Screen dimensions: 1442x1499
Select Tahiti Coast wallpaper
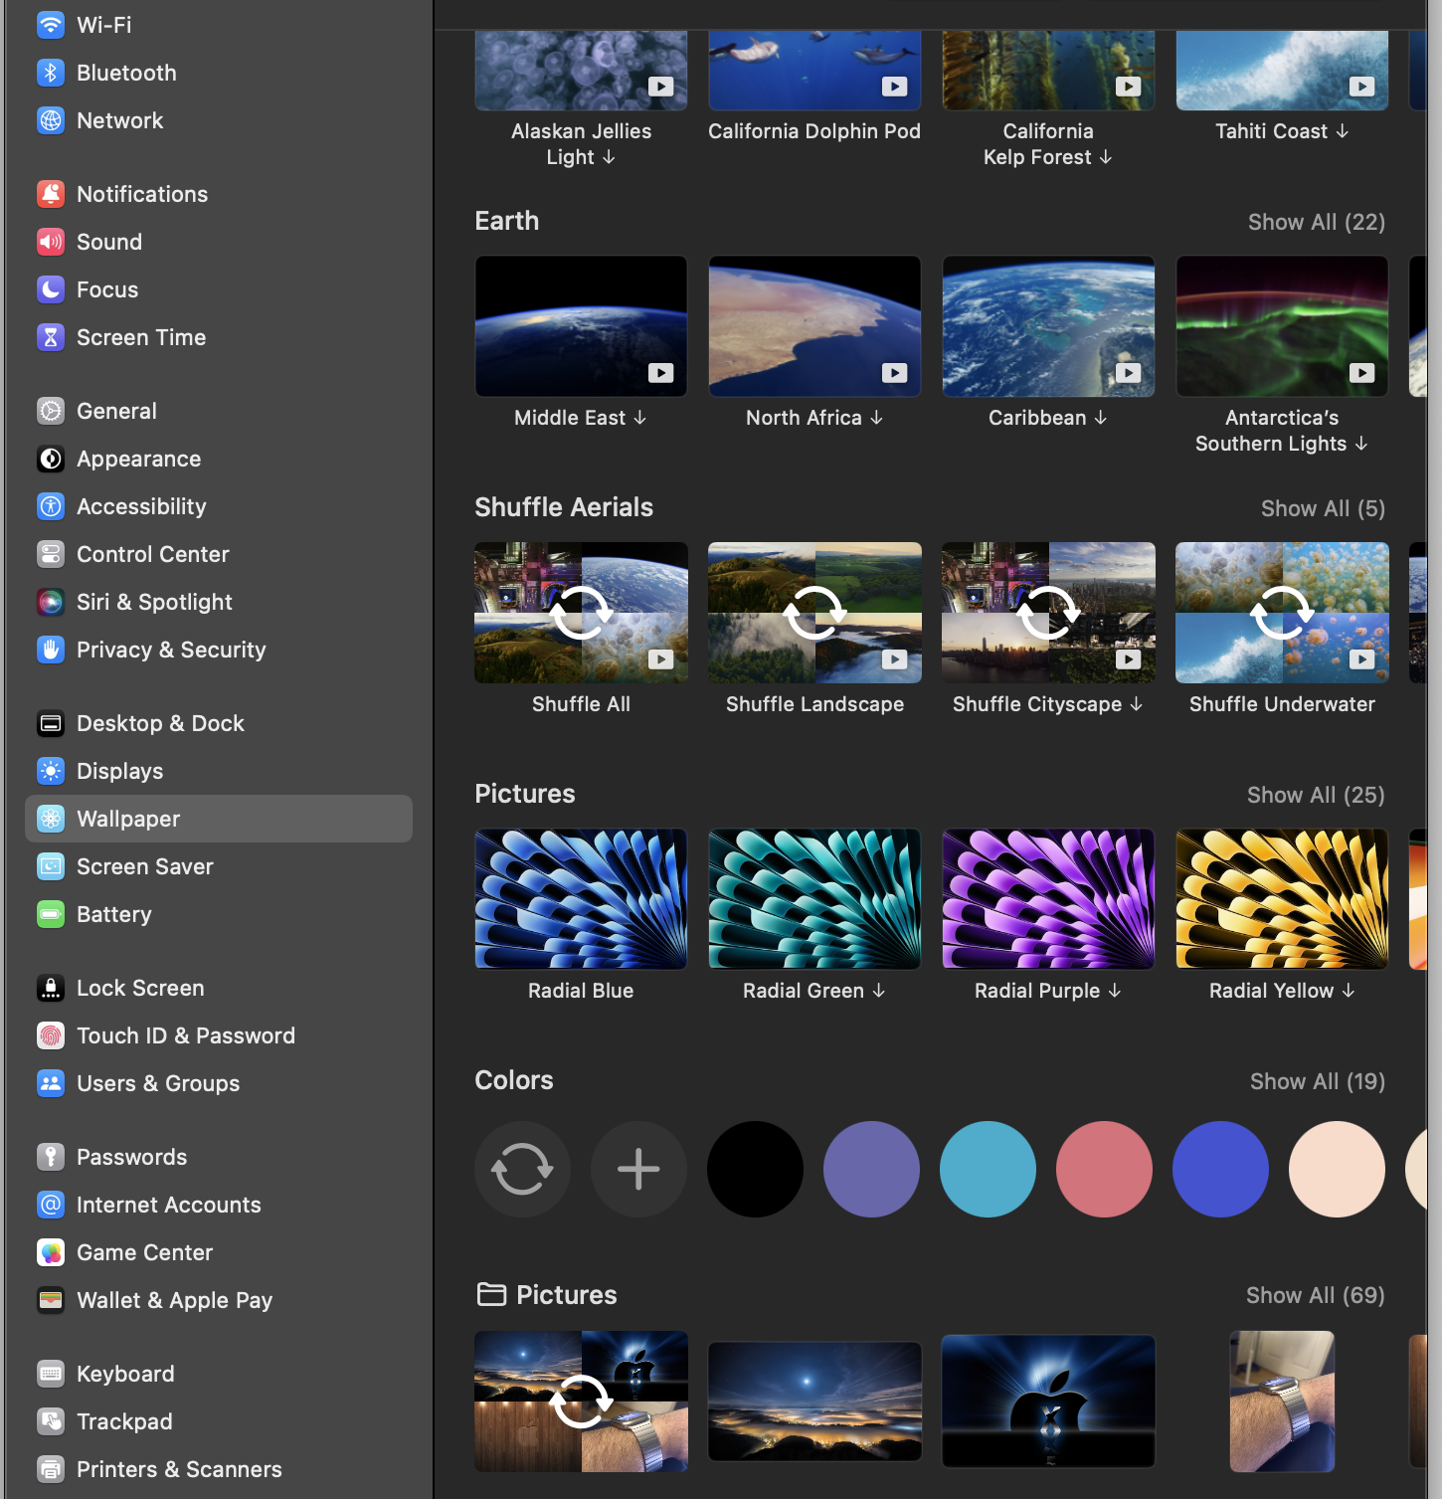(1282, 70)
